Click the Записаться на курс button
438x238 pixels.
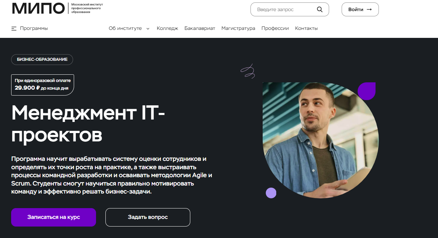(54, 217)
